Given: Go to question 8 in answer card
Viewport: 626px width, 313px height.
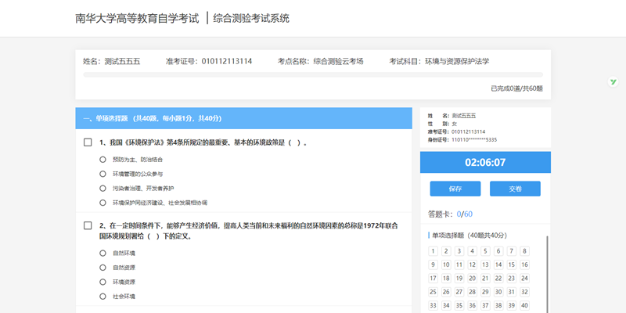Looking at the screenshot, I should click(524, 251).
